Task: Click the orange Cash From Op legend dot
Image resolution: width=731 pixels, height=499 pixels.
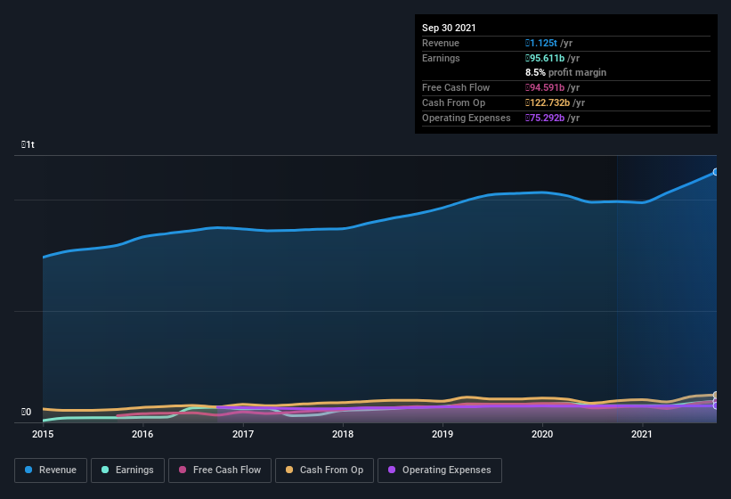Action: pos(289,470)
